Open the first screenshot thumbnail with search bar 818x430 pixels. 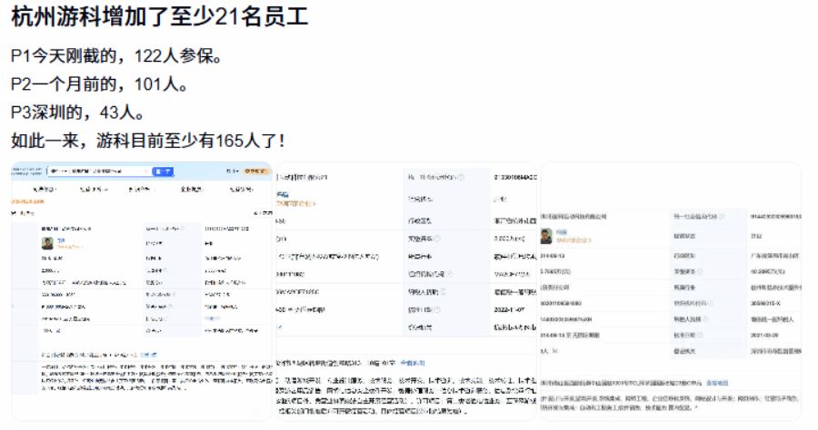click(x=142, y=291)
